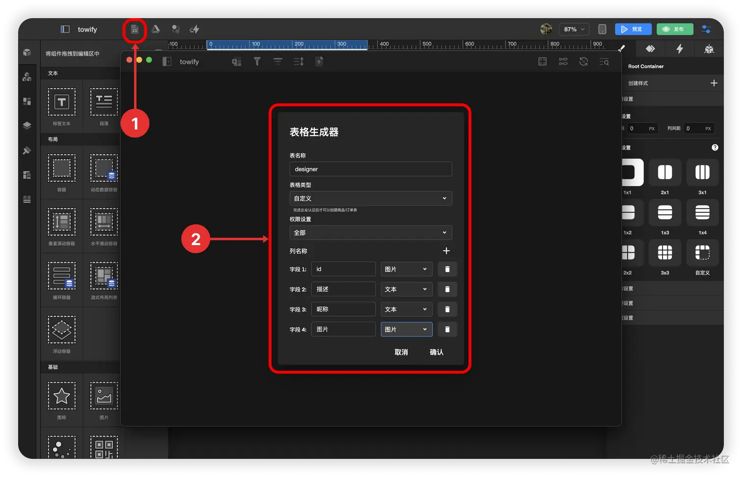Select the 图标 star icon component
The height and width of the screenshot is (477, 742).
point(61,401)
